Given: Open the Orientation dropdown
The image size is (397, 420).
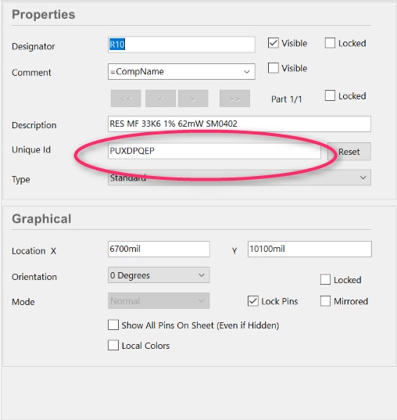Looking at the screenshot, I should [x=202, y=275].
